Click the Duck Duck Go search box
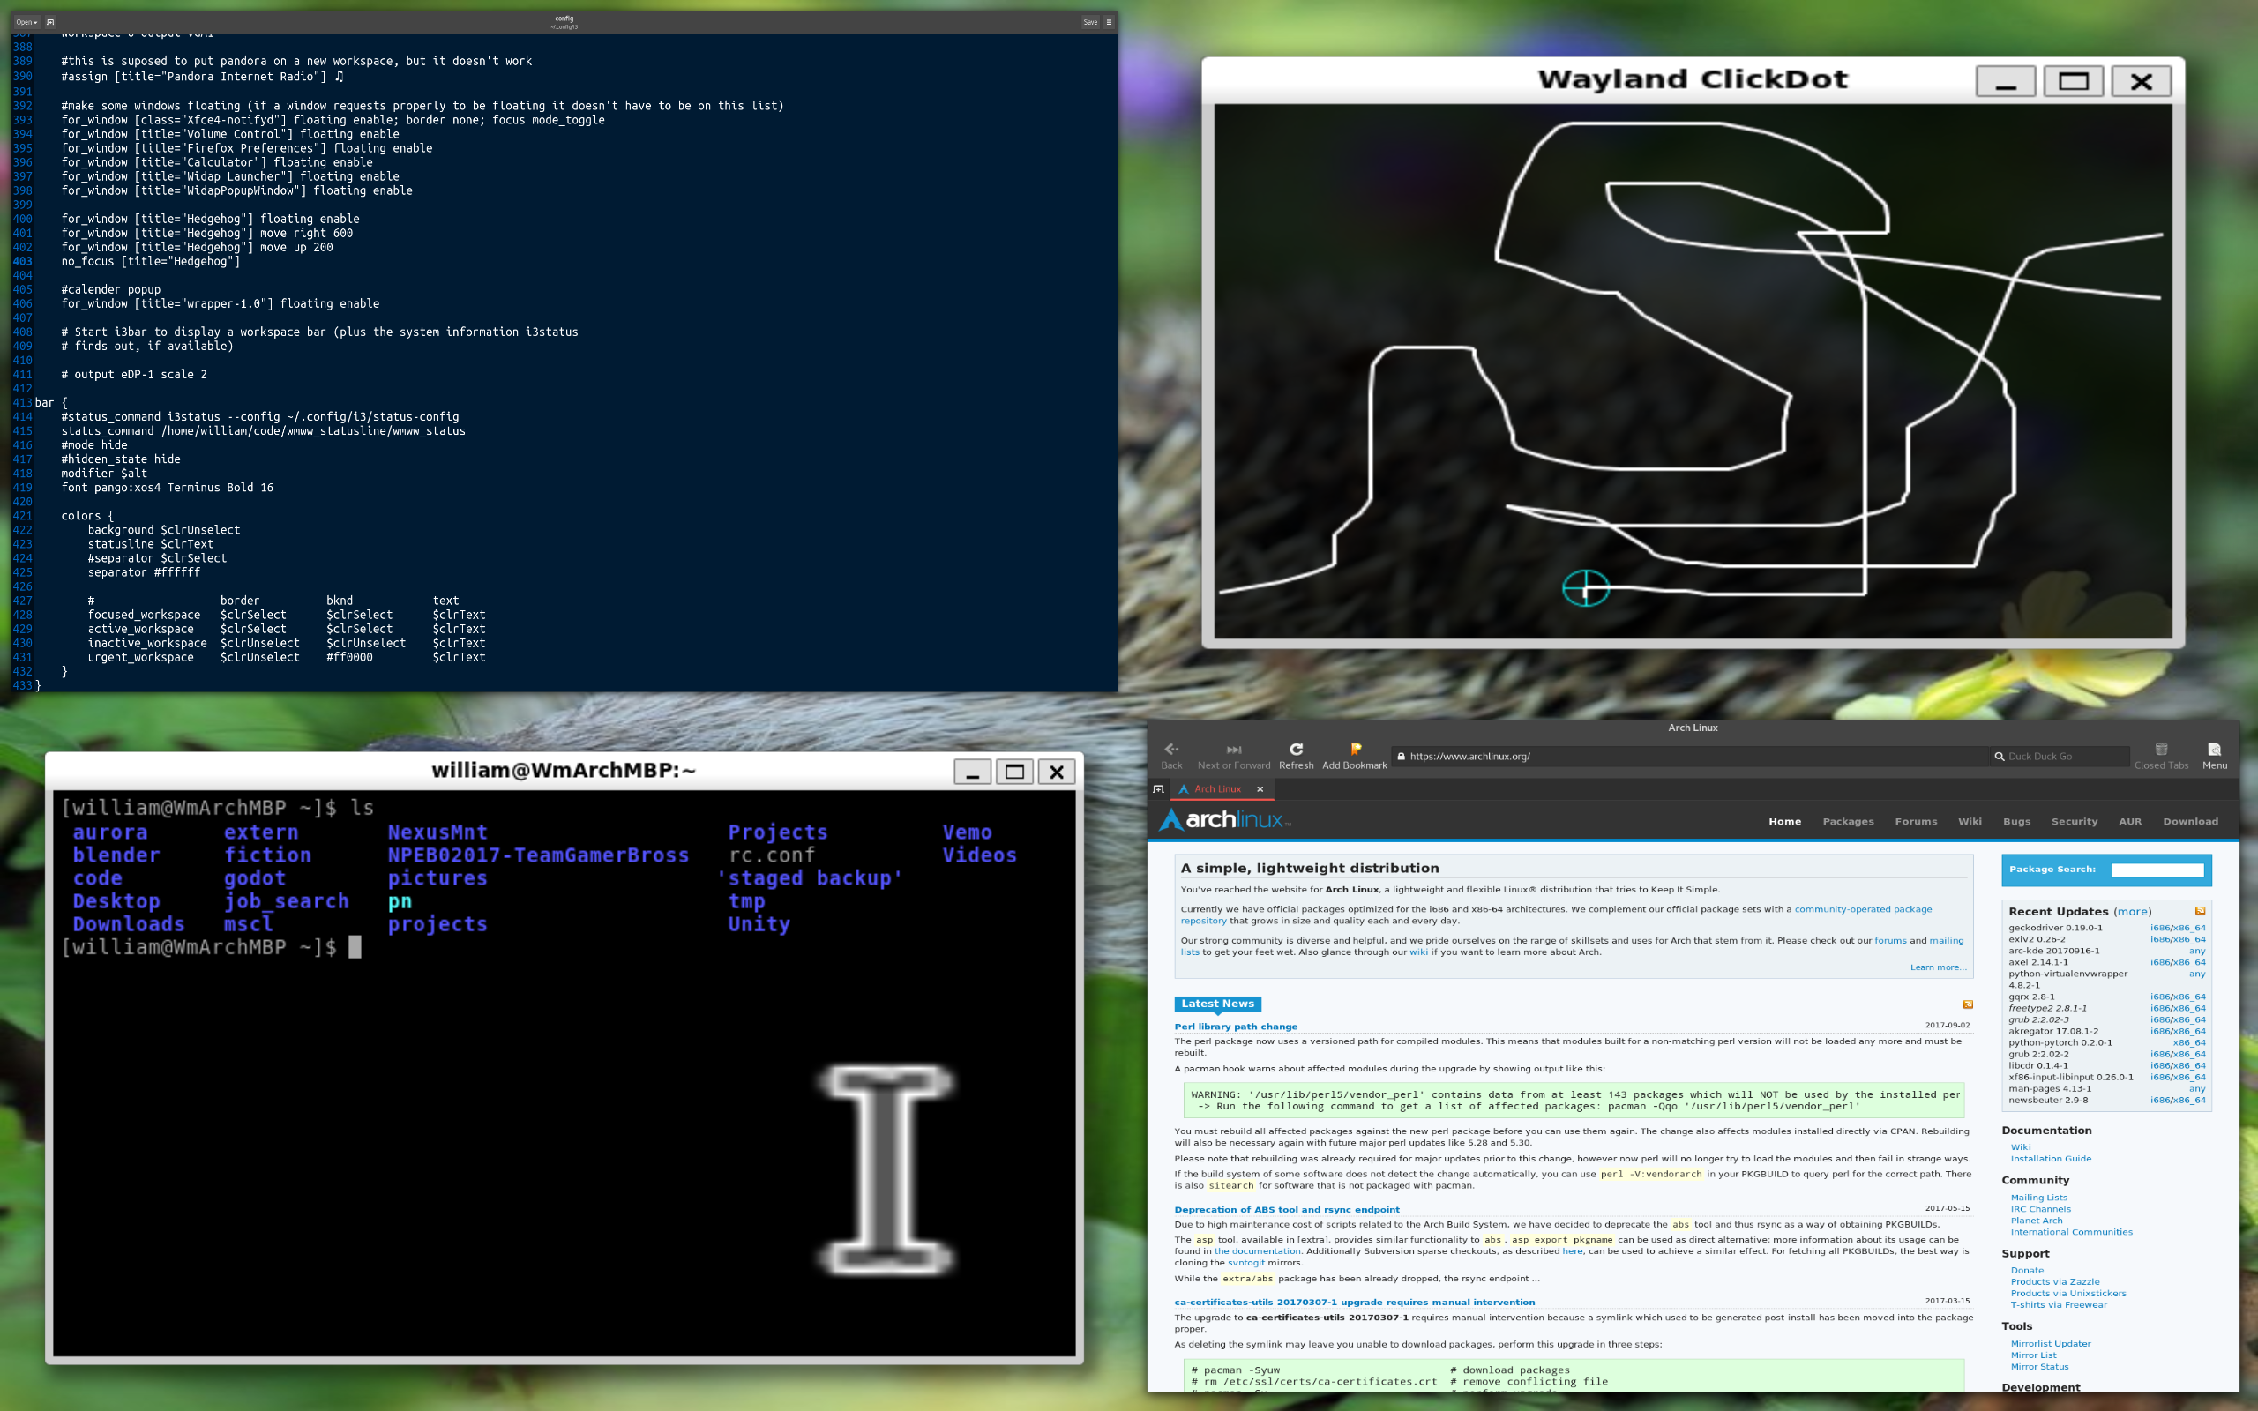The image size is (2258, 1411). pyautogui.click(x=2062, y=757)
